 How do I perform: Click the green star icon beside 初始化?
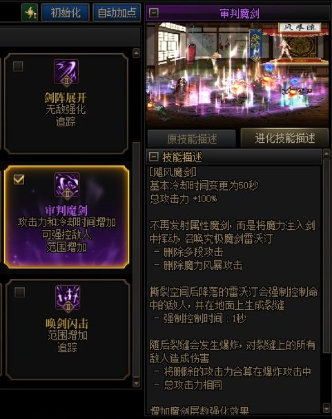pos(30,12)
